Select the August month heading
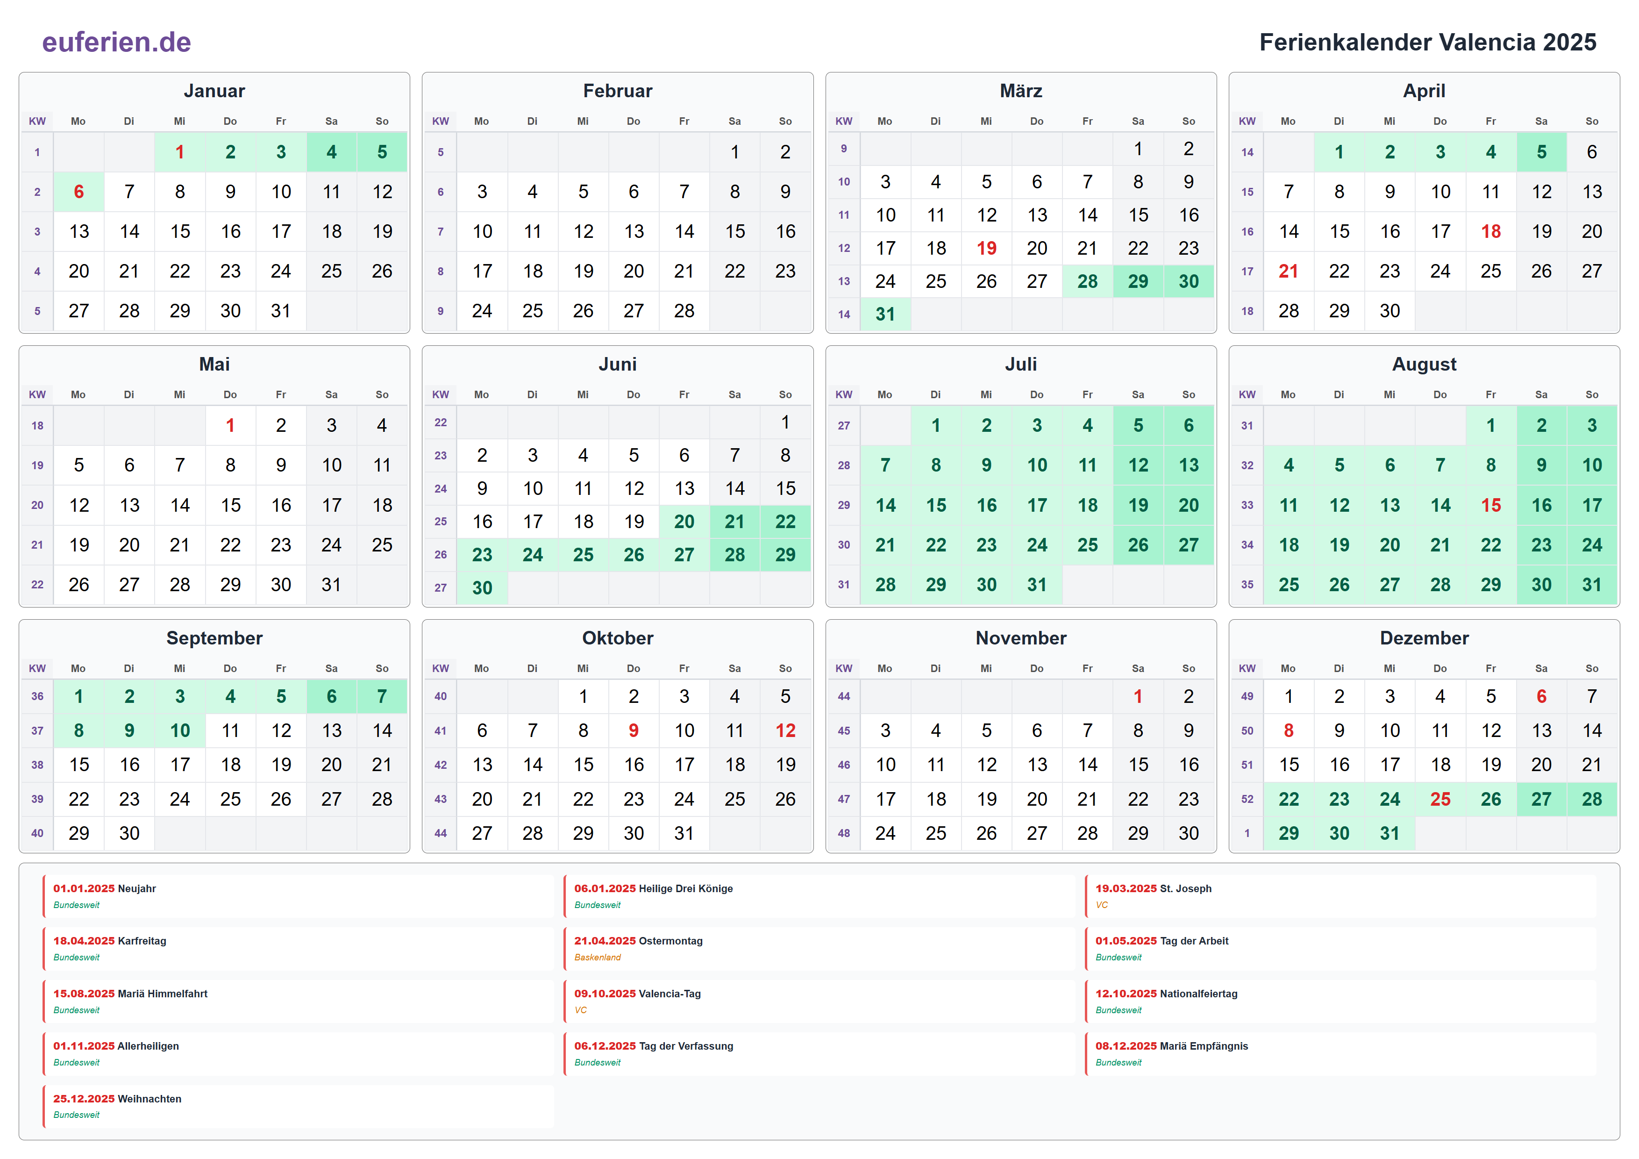 click(x=1424, y=364)
